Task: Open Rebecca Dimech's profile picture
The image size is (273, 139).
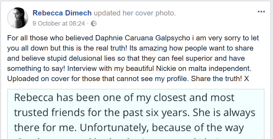Action: click(x=18, y=18)
